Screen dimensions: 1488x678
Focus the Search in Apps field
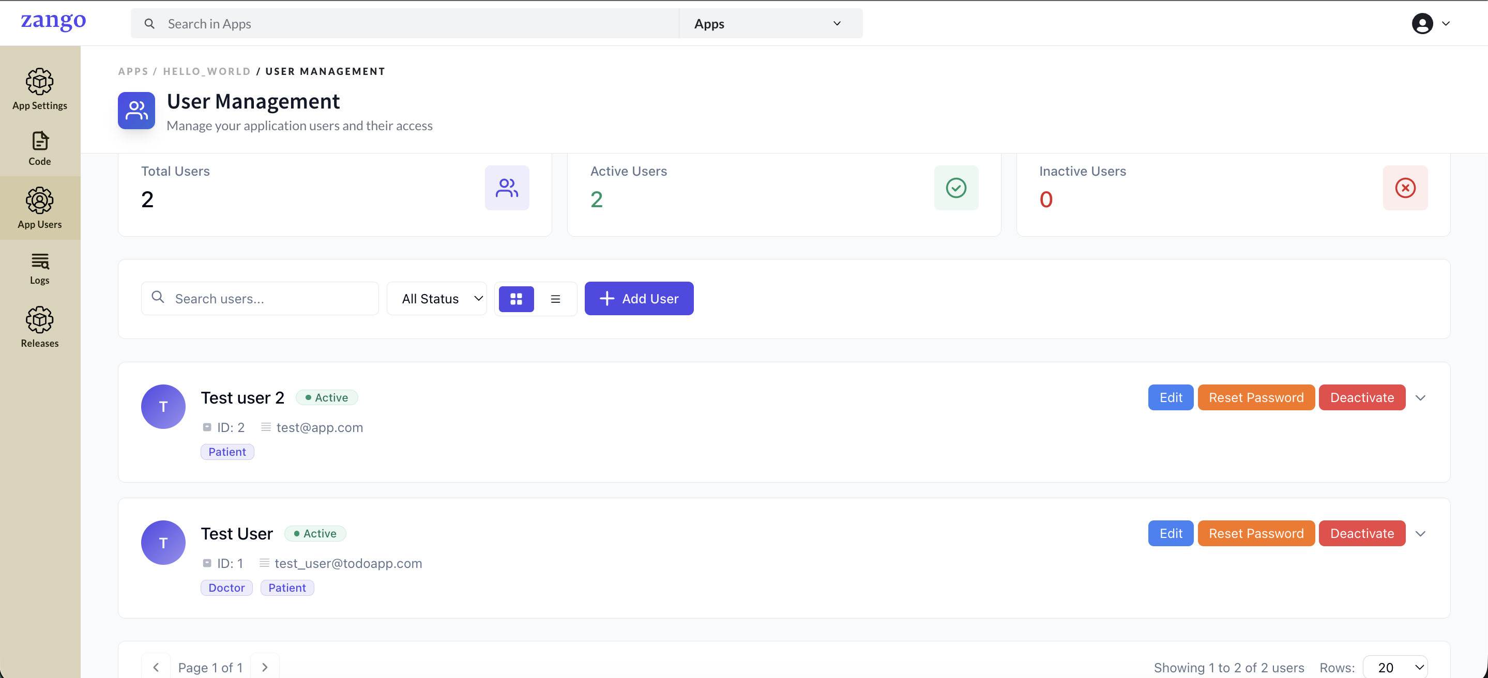click(404, 24)
